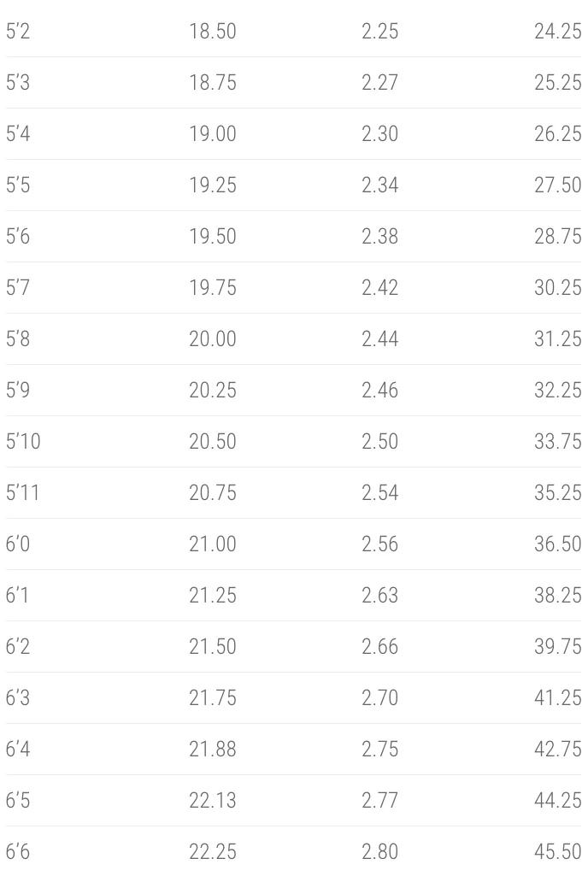Select the 24.25 value in the 5'2 row
This screenshot has height=882, width=588.
point(557,31)
